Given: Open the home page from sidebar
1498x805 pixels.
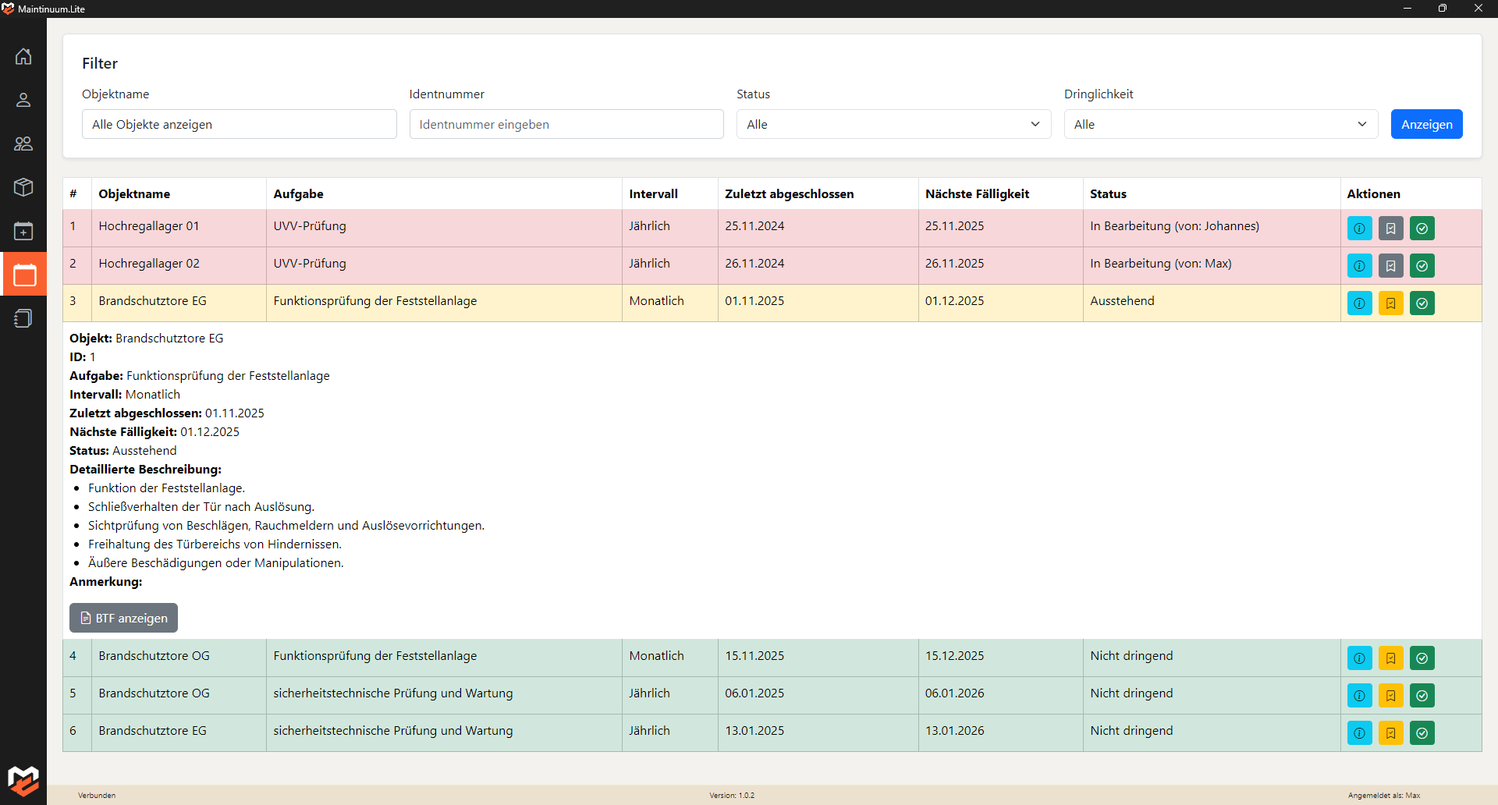Looking at the screenshot, I should (23, 56).
